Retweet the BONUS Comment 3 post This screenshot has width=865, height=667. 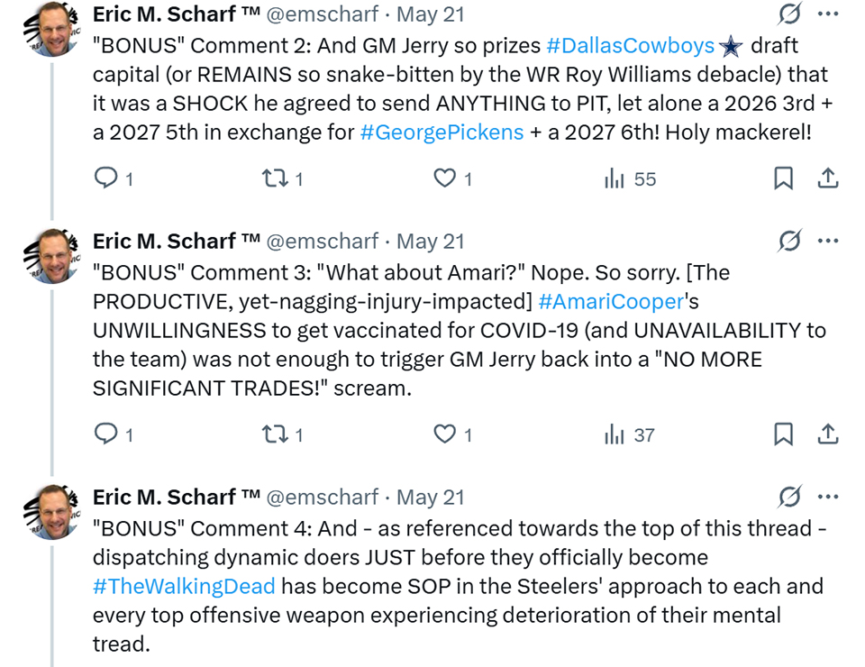[x=275, y=434]
